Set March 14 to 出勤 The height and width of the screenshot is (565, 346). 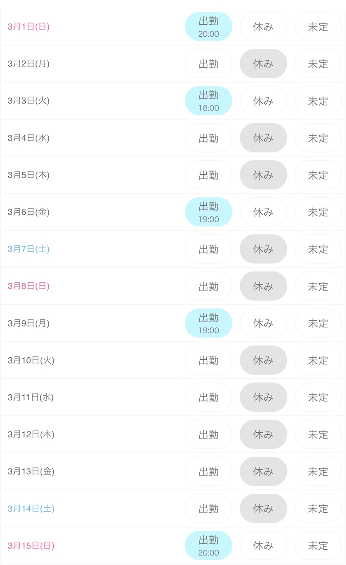pyautogui.click(x=208, y=509)
